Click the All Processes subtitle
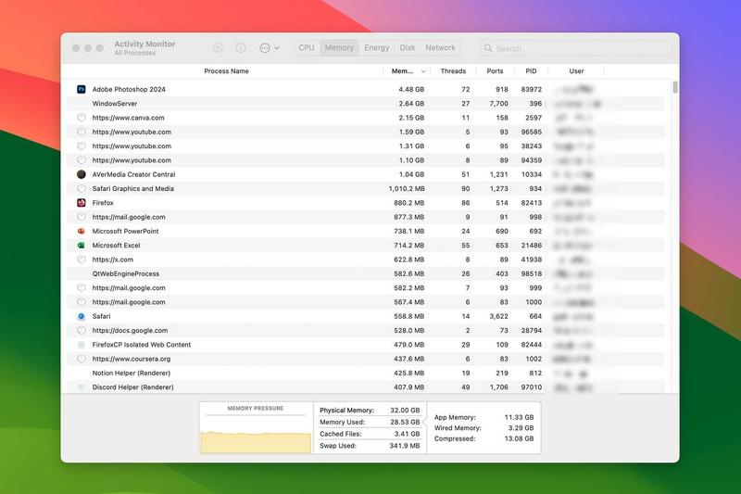 pyautogui.click(x=134, y=53)
